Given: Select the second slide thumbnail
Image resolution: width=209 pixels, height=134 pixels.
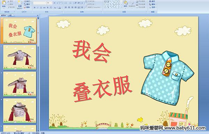Looking at the screenshot, I should [20, 57].
